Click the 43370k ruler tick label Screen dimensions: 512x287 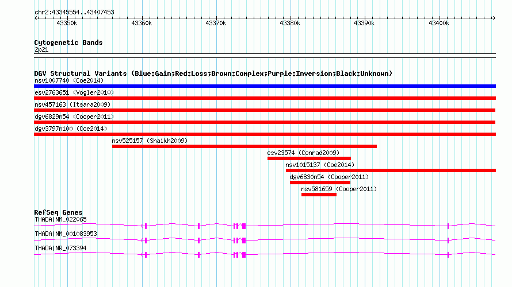216,23
